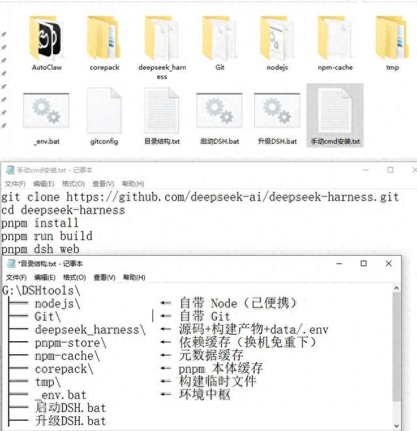Open 编辑(E) menu in 目录结构.txt window
417x431 pixels.
tap(44, 277)
